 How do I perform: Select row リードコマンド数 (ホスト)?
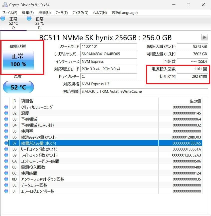102,149
